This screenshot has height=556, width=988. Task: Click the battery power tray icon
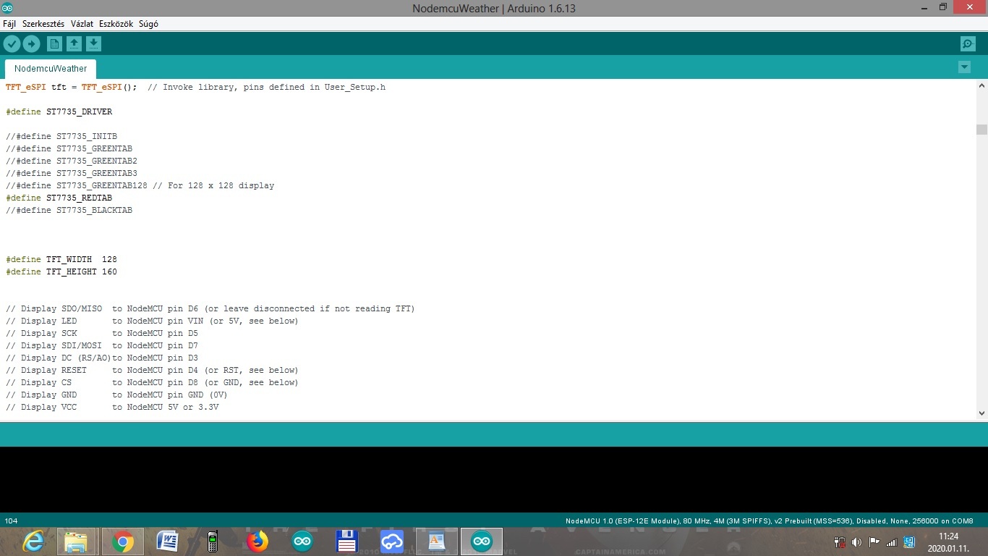(x=840, y=542)
